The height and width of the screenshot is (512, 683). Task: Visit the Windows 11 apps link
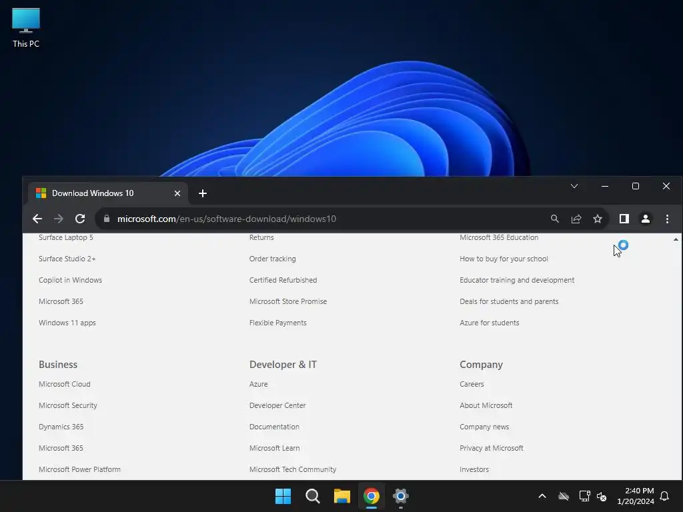67,323
